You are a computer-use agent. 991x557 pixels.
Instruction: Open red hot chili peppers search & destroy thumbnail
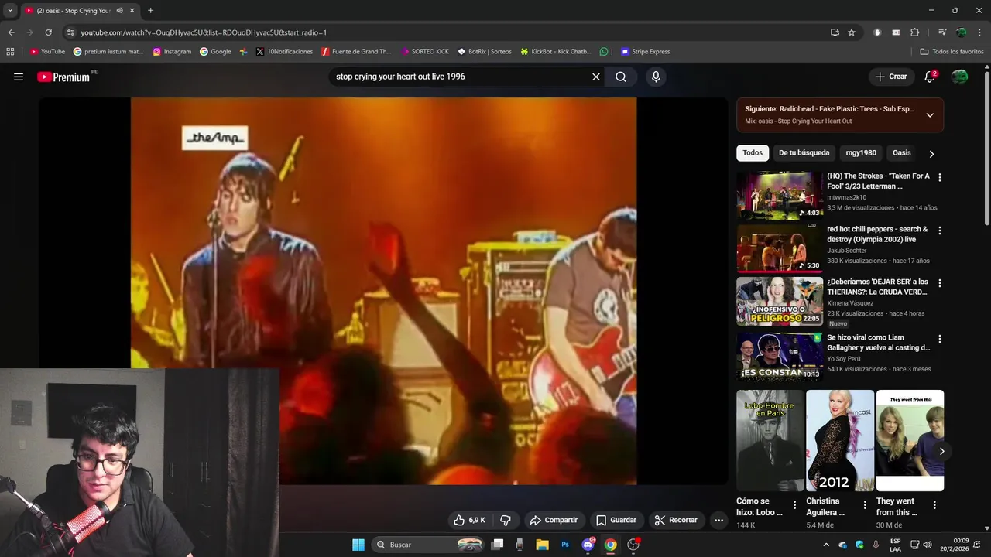point(779,248)
